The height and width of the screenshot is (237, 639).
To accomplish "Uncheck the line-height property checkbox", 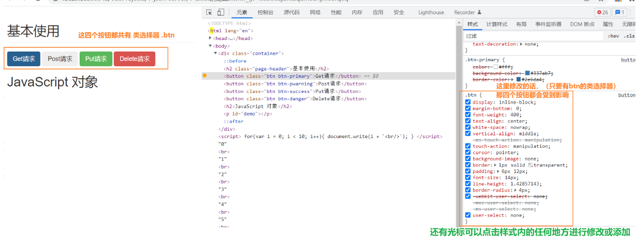I will coord(468,184).
